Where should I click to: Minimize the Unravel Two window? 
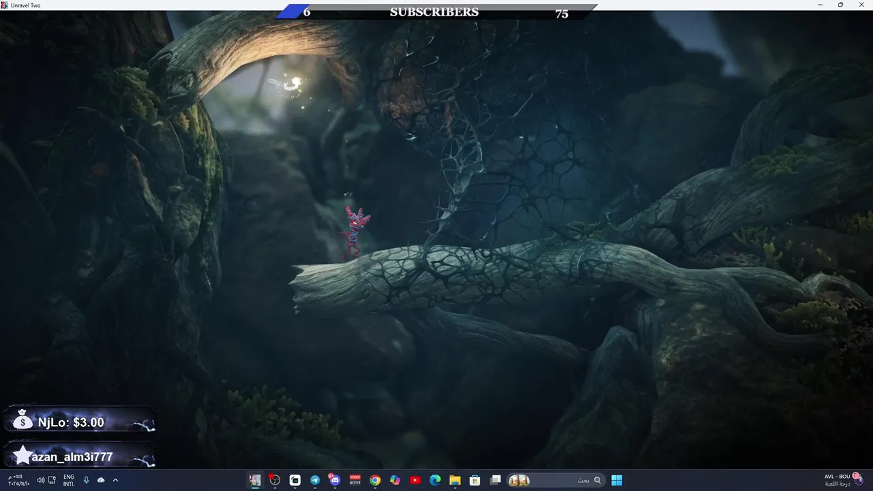pos(821,5)
